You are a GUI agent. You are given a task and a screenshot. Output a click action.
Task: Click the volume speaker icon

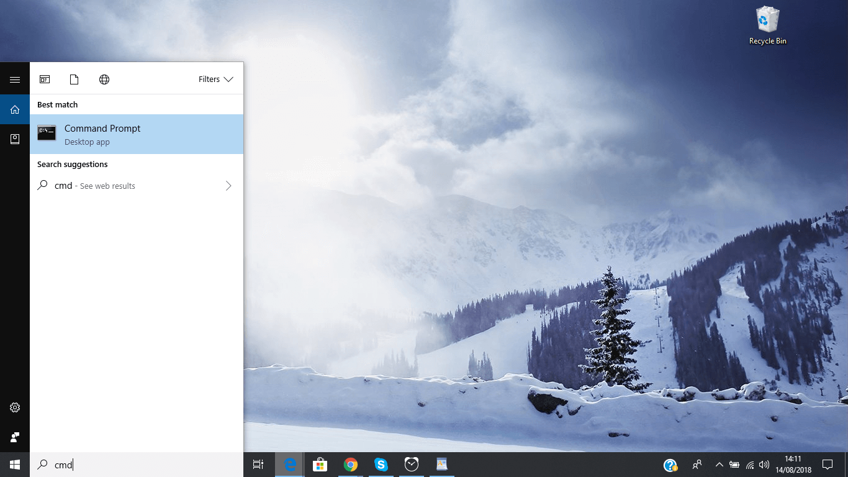click(x=764, y=465)
